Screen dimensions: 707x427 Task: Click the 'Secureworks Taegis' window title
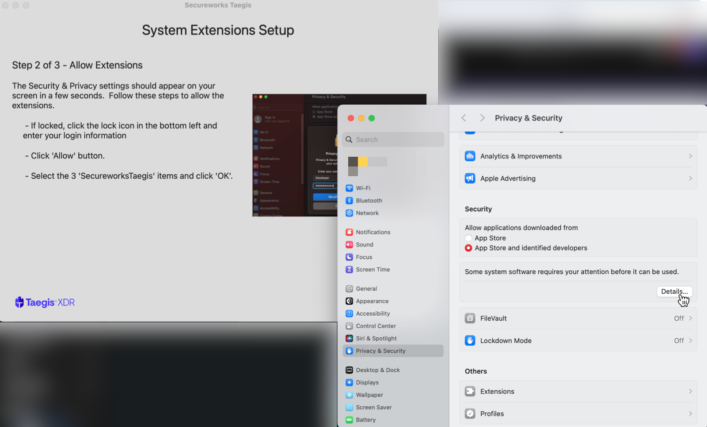(x=218, y=5)
